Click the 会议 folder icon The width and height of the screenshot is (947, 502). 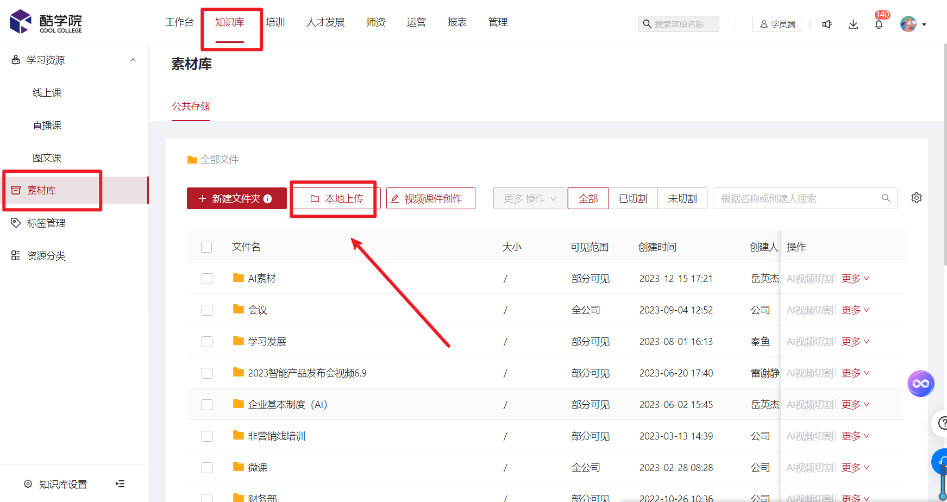coord(238,309)
